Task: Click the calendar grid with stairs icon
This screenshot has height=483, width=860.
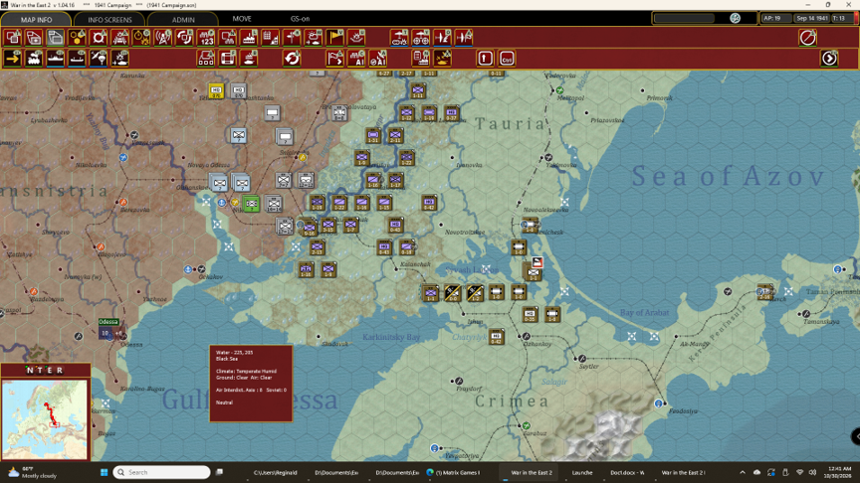Action: pyautogui.click(x=271, y=37)
